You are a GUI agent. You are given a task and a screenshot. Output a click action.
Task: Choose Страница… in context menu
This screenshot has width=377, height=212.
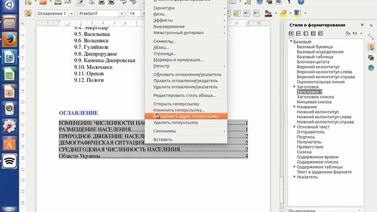point(186,54)
